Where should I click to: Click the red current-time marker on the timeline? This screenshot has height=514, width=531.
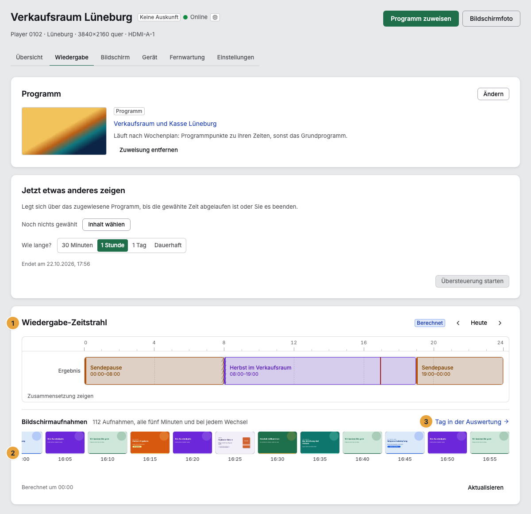[x=381, y=371]
